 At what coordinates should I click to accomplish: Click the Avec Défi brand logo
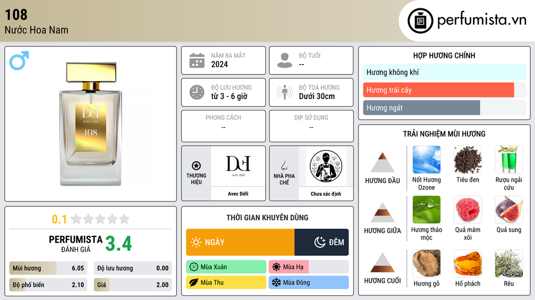tap(238, 166)
